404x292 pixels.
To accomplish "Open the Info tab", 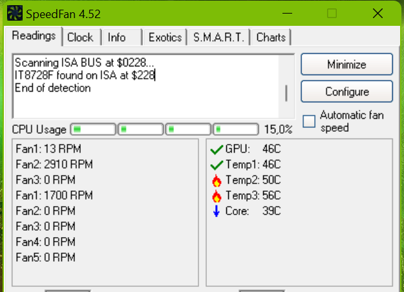I will tap(117, 37).
